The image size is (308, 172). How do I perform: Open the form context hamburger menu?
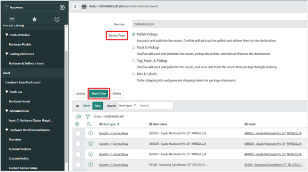pos(84,7)
